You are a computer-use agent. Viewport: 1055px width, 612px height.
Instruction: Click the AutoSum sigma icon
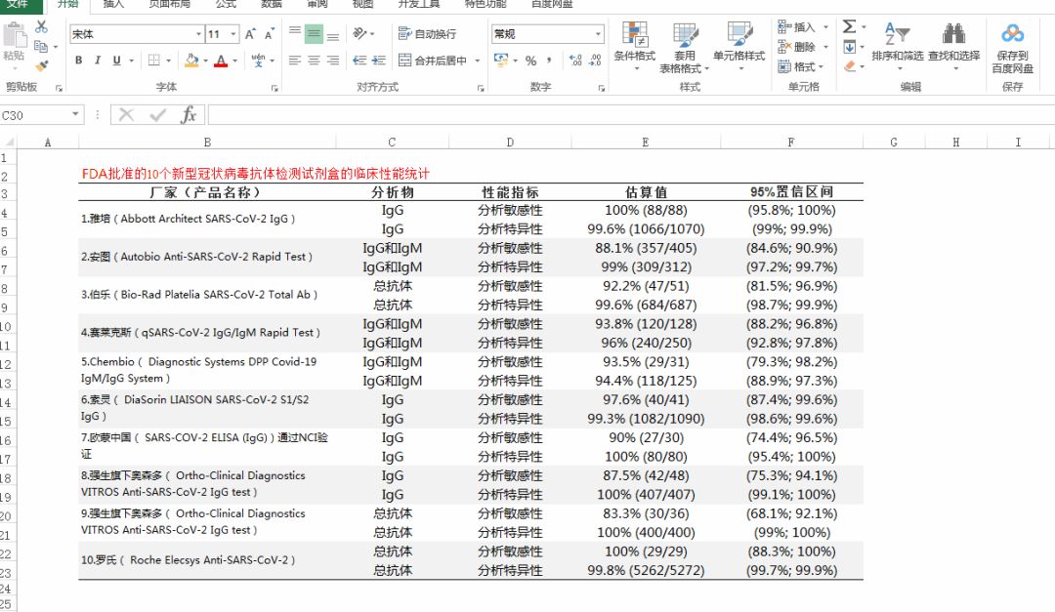coord(849,27)
